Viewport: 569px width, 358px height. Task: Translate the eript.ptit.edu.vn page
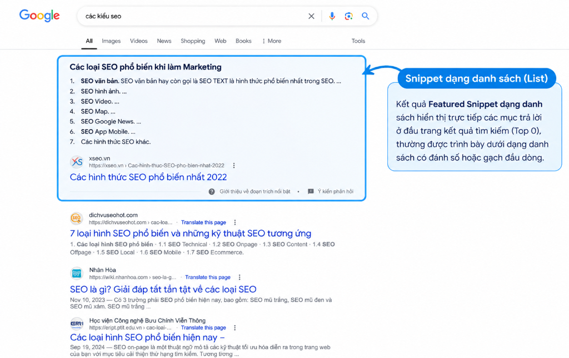coord(203,327)
